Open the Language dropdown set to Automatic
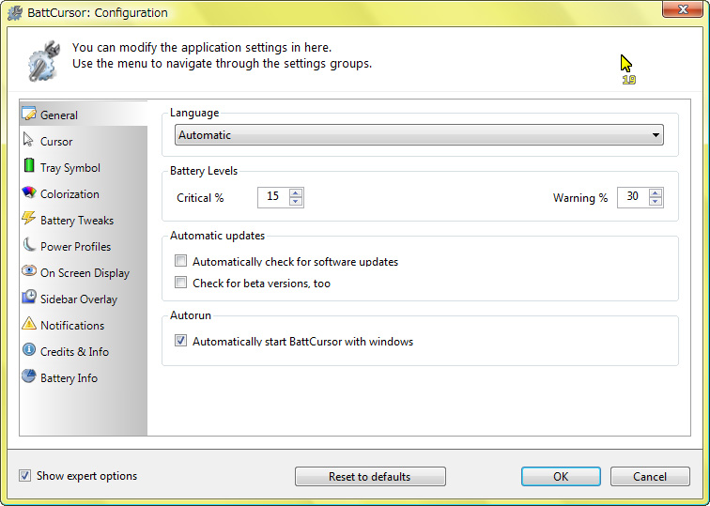Viewport: 710px width, 506px height. pos(419,135)
